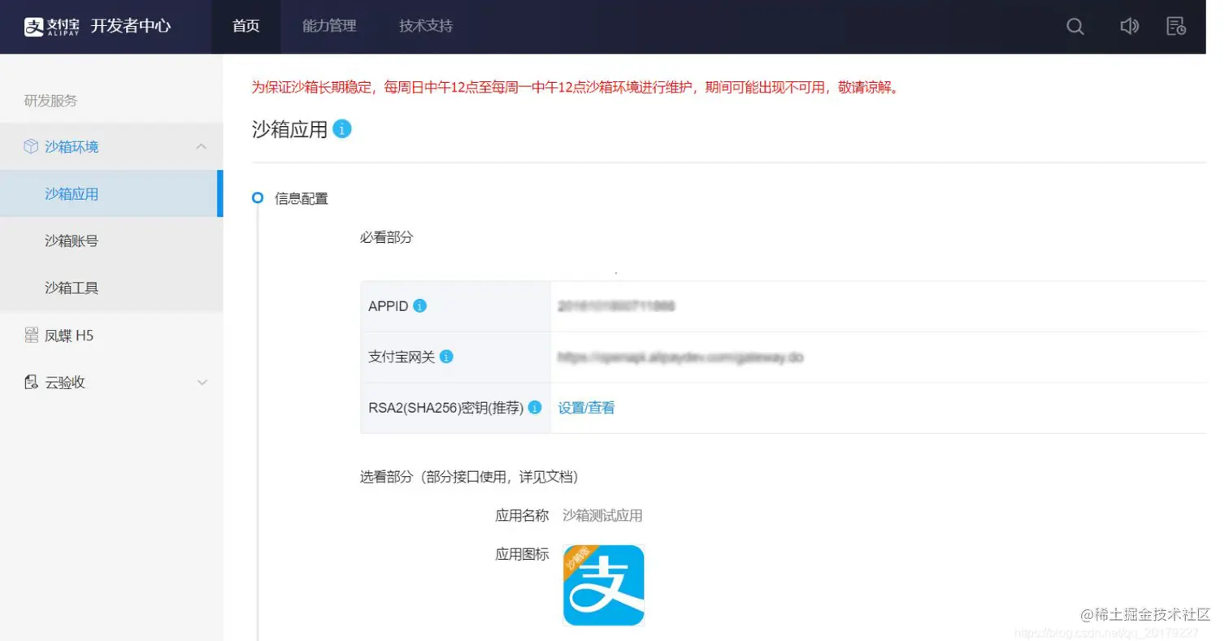Click the RSA2(SHA256)密钥(推荐) row label
Viewport: 1229px width, 641px height.
tap(445, 408)
